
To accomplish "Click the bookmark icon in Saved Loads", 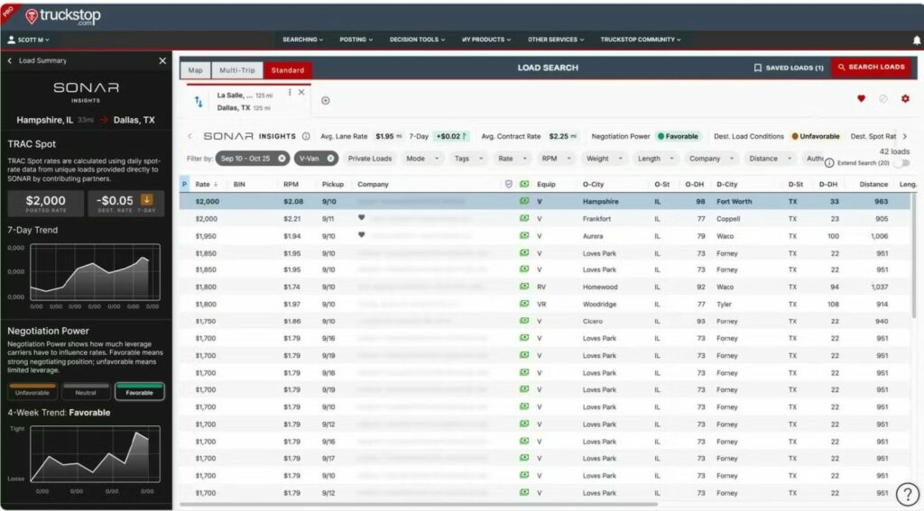I will pyautogui.click(x=758, y=68).
